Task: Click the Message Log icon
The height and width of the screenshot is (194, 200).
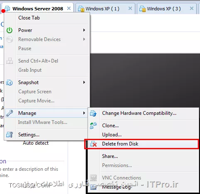Action: click(93, 187)
